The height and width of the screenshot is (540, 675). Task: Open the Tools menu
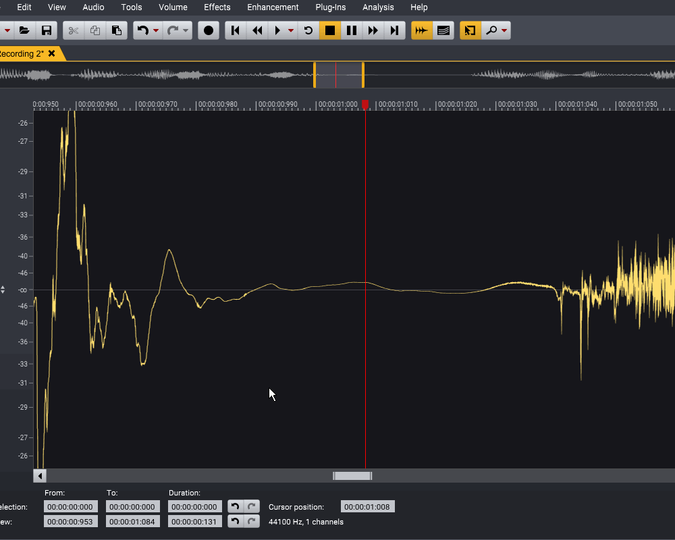coord(132,7)
